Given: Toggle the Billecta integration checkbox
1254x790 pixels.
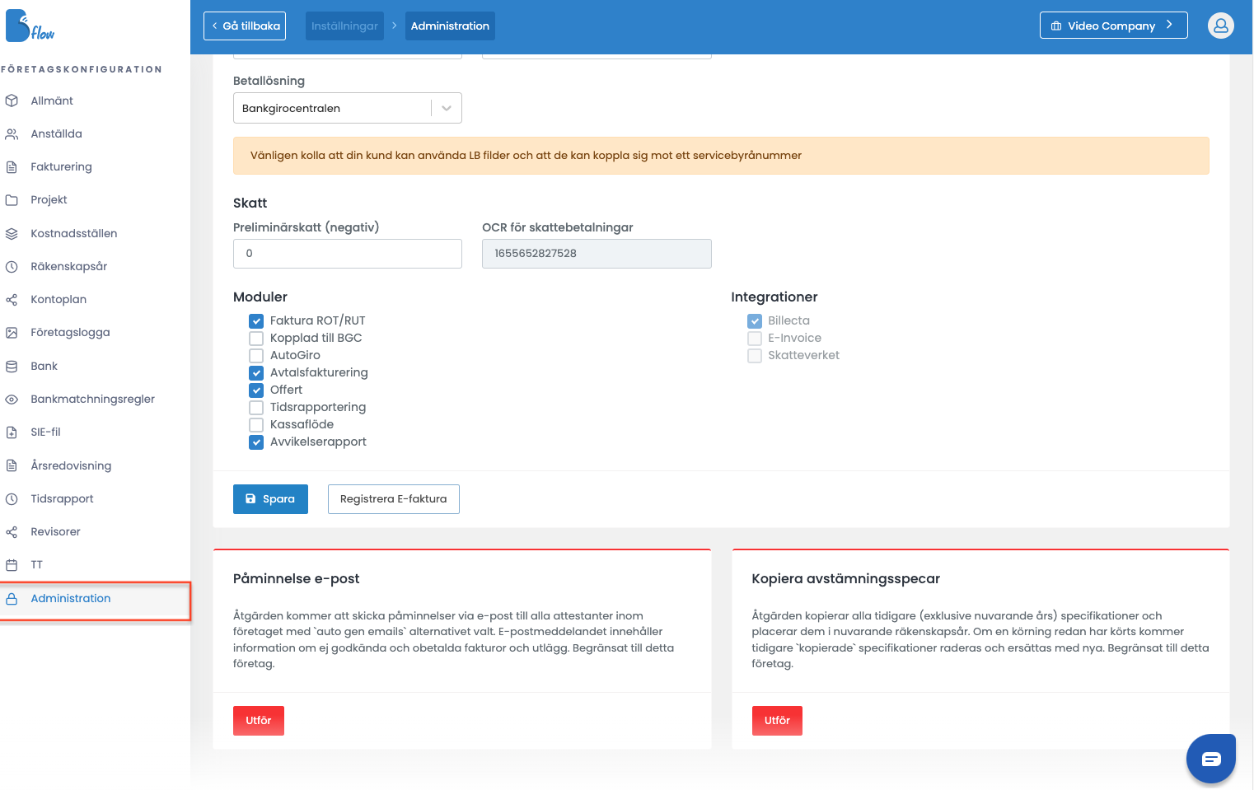Looking at the screenshot, I should pos(755,321).
